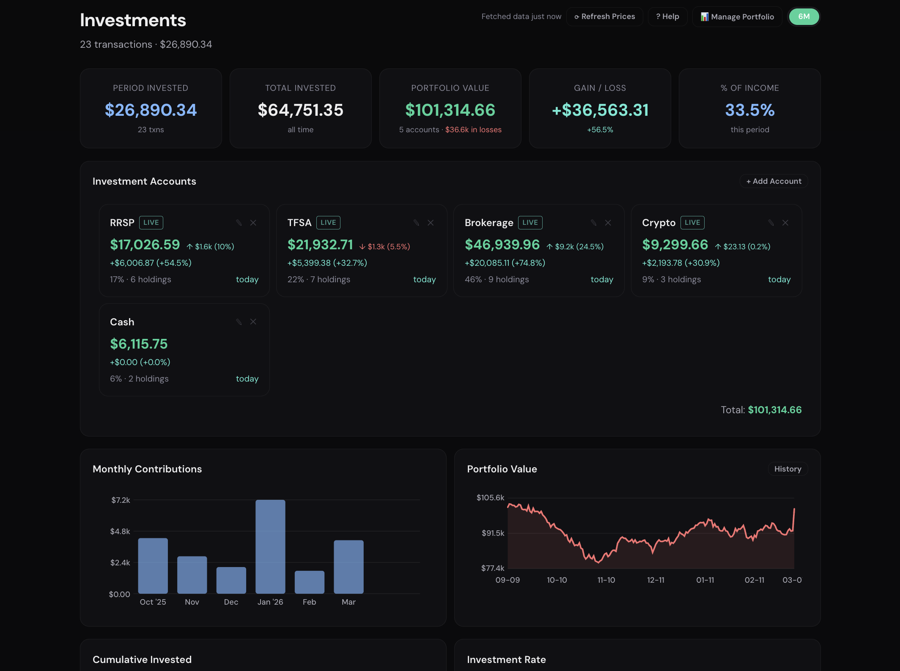The image size is (900, 671).
Task: Click the bar-chart icon on Manage Portfolio
Action: click(705, 16)
